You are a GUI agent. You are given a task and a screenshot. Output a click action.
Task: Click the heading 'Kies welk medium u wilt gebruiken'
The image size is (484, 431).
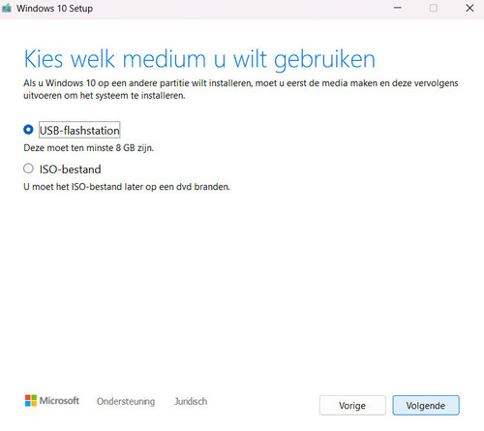click(199, 60)
